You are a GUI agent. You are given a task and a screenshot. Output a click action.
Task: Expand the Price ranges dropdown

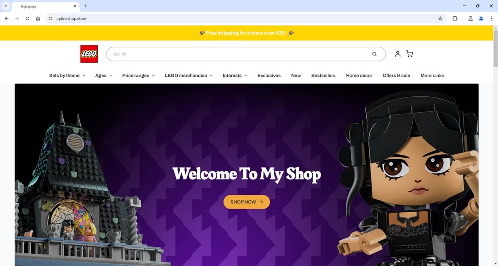click(x=138, y=76)
